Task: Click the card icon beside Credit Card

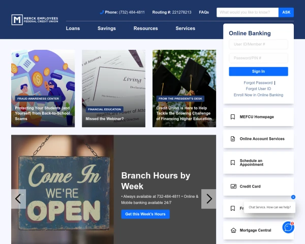Action: (233, 187)
